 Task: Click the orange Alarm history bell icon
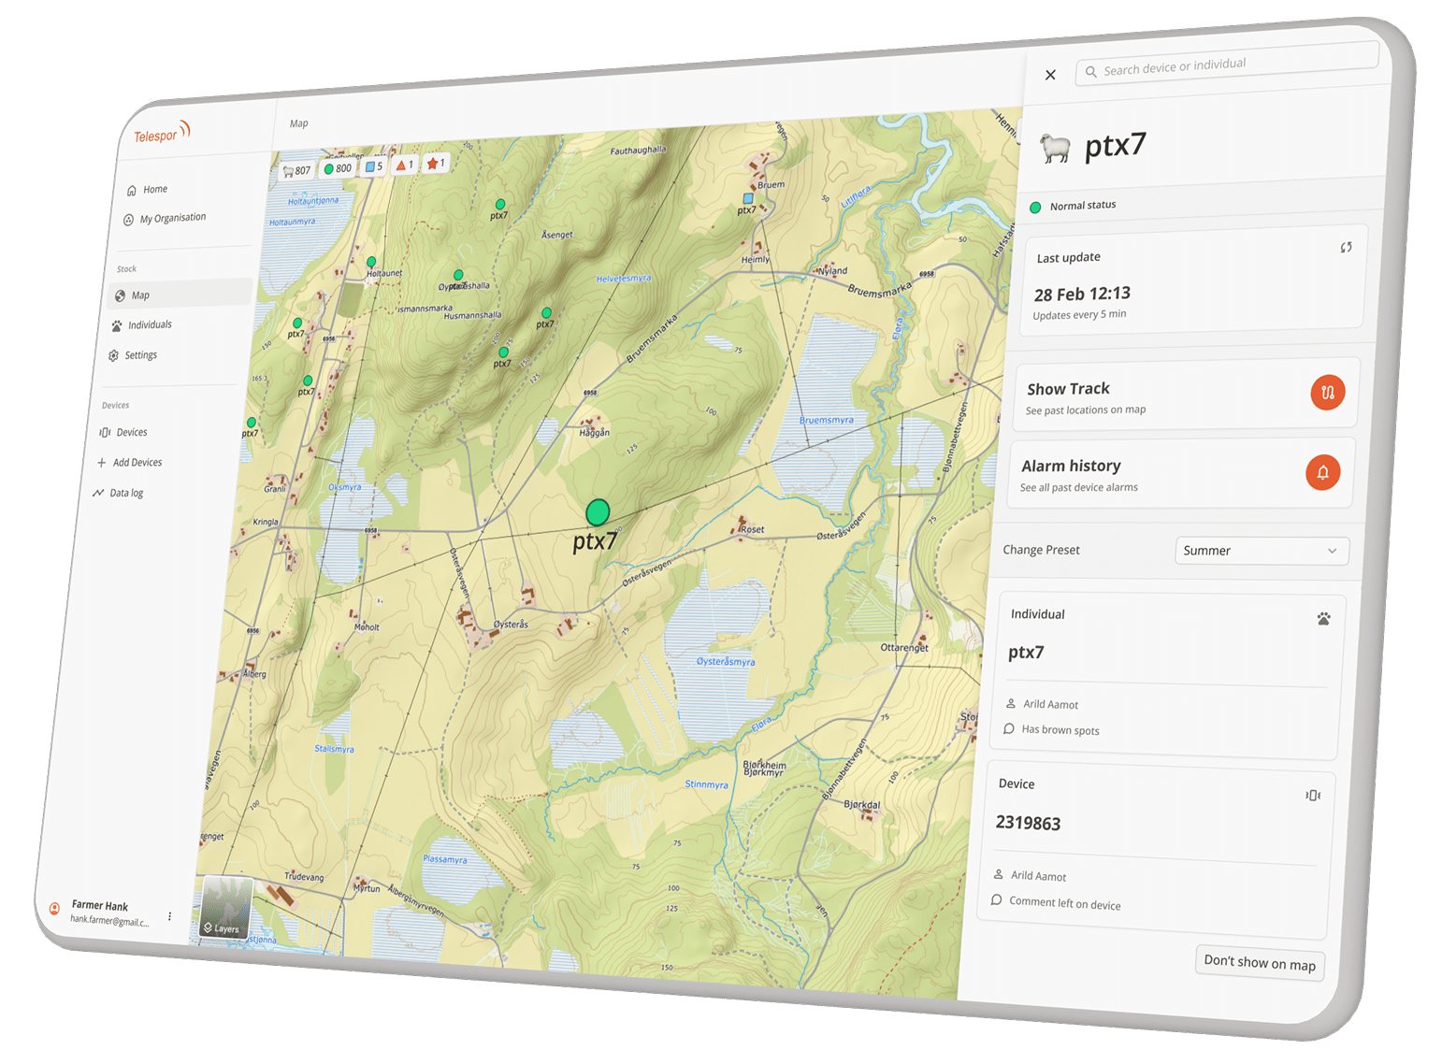(x=1322, y=472)
